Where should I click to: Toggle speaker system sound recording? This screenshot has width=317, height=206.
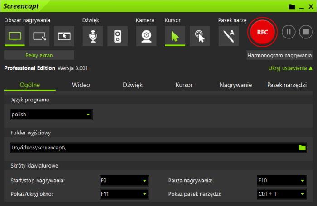(117, 36)
